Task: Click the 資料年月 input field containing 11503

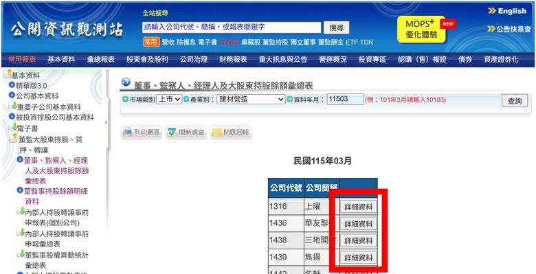Action: [x=345, y=99]
